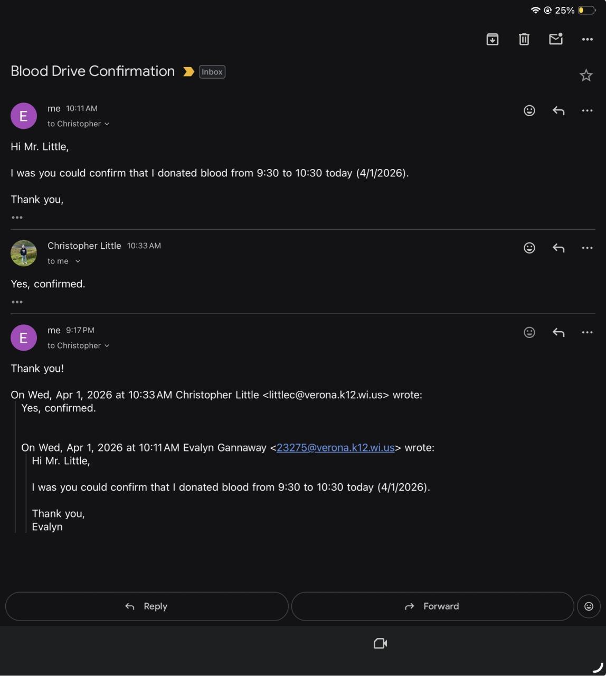Add emoji reaction to the 10:11 AM message
The height and width of the screenshot is (676, 606).
529,110
